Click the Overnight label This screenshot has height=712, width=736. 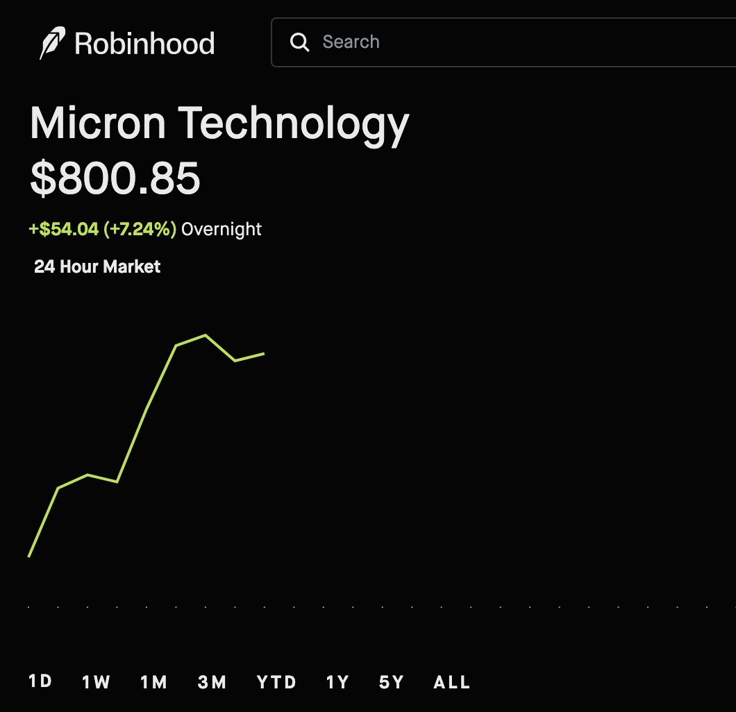(x=221, y=230)
